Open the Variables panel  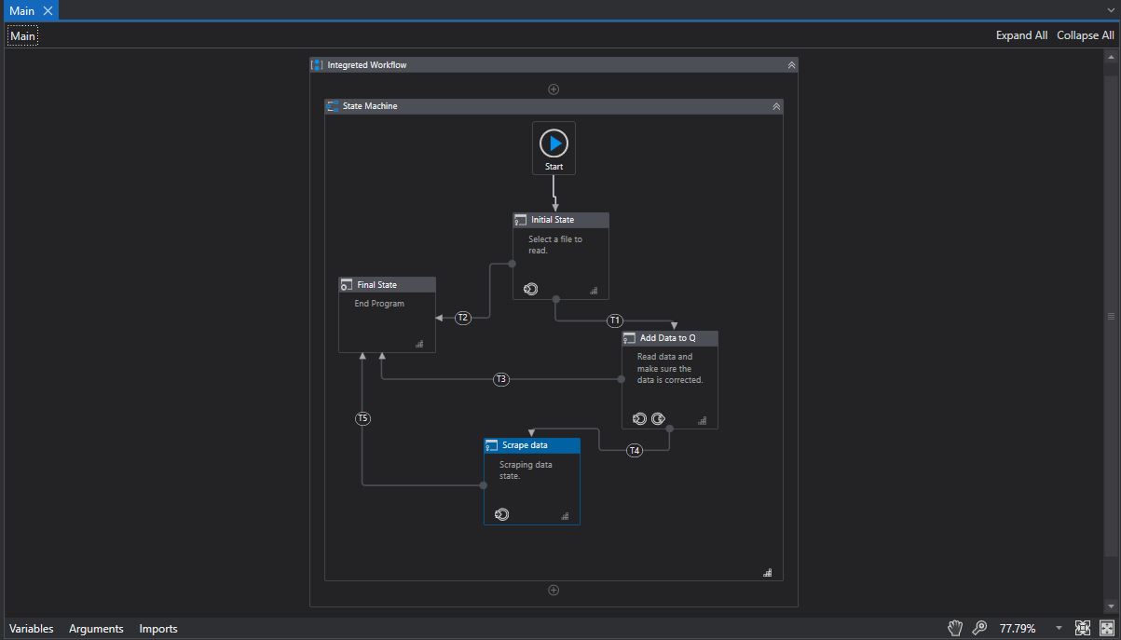click(x=32, y=629)
